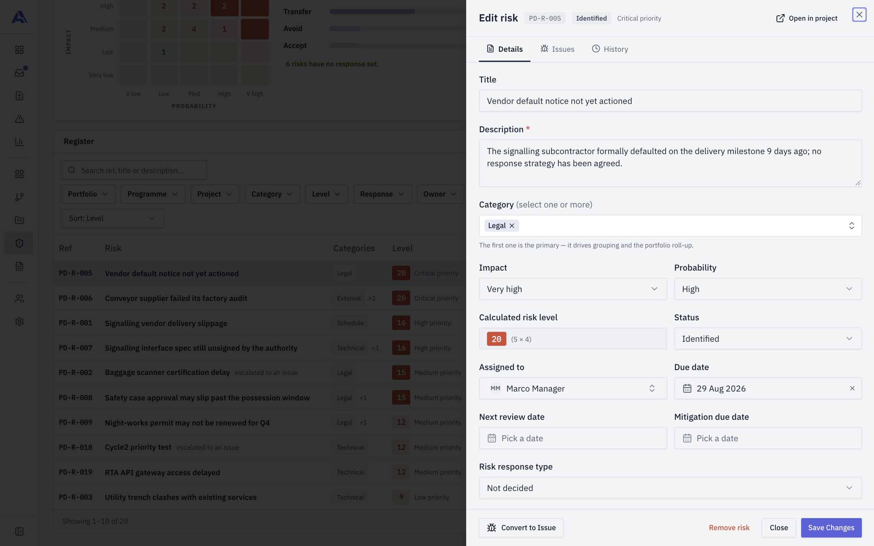Open the inbox icon with notification dot
This screenshot has width=874, height=546.
19,73
